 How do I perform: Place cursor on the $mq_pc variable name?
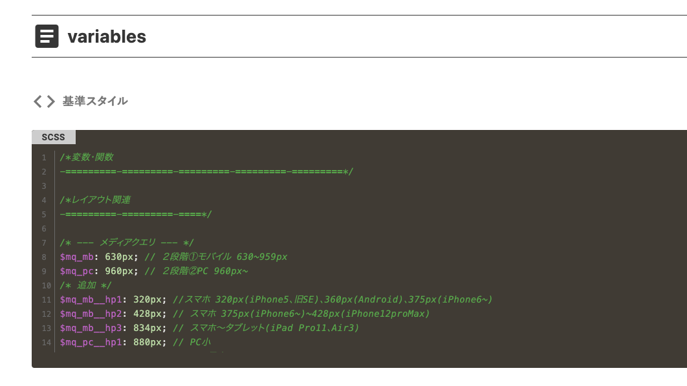(76, 271)
